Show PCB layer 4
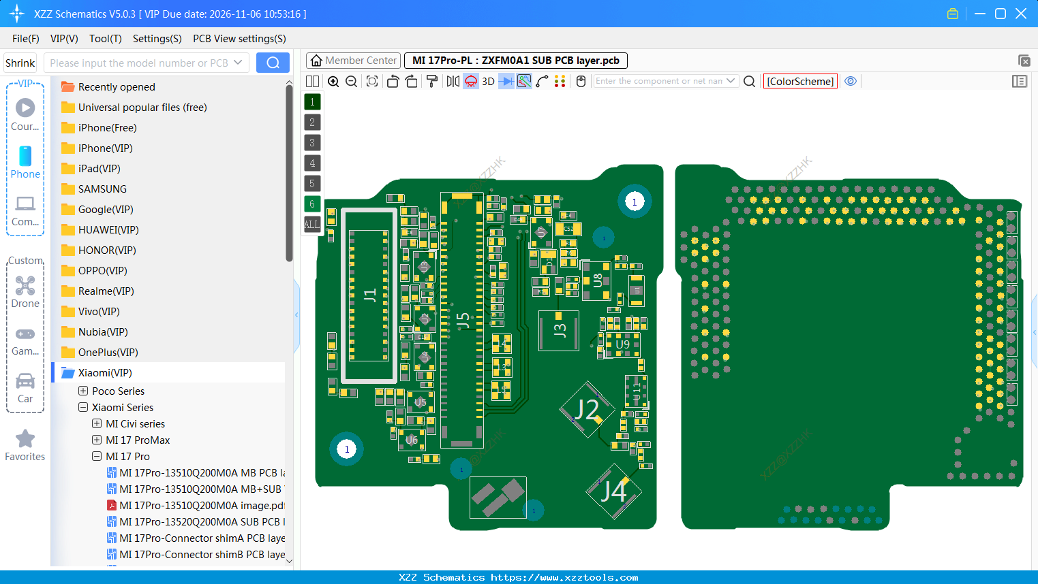 click(312, 163)
